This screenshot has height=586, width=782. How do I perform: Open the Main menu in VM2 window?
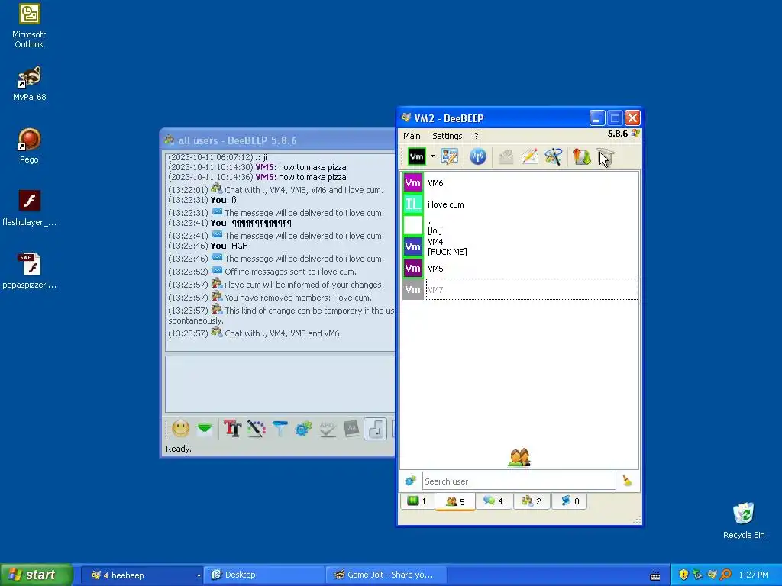412,136
